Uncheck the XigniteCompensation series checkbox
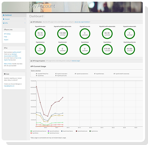148x145 pixels. 56,74
